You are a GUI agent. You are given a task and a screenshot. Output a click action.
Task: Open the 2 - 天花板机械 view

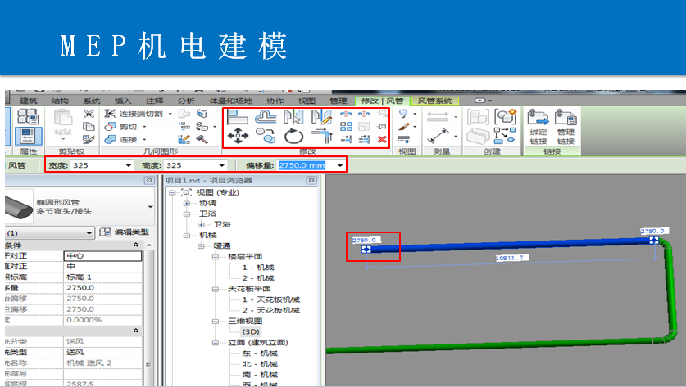270,310
